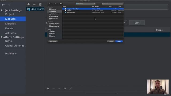
Task: Sort by the Name column
Action: pos(64,7)
